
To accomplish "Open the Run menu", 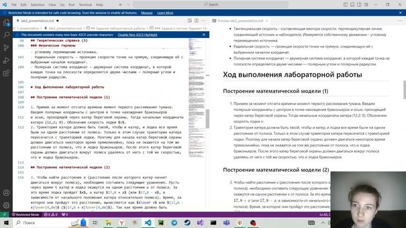I will point(72,4).
